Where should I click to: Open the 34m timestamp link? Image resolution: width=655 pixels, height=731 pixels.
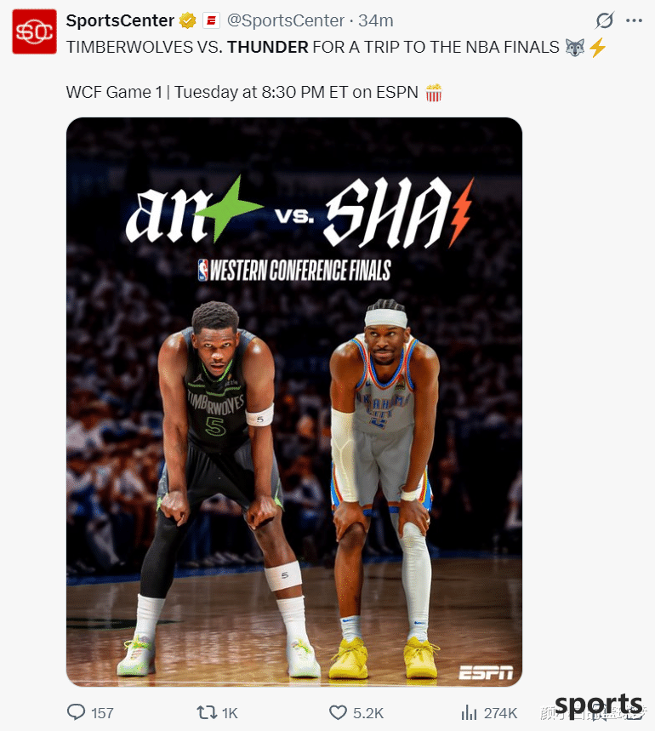[x=375, y=20]
